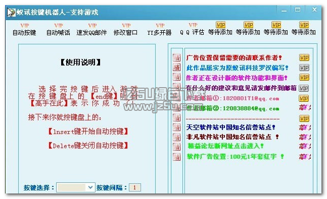Viewport: 327px width, 199px height.
Task: Click the last 等待添加 VIP placeholder
Action: point(304,29)
